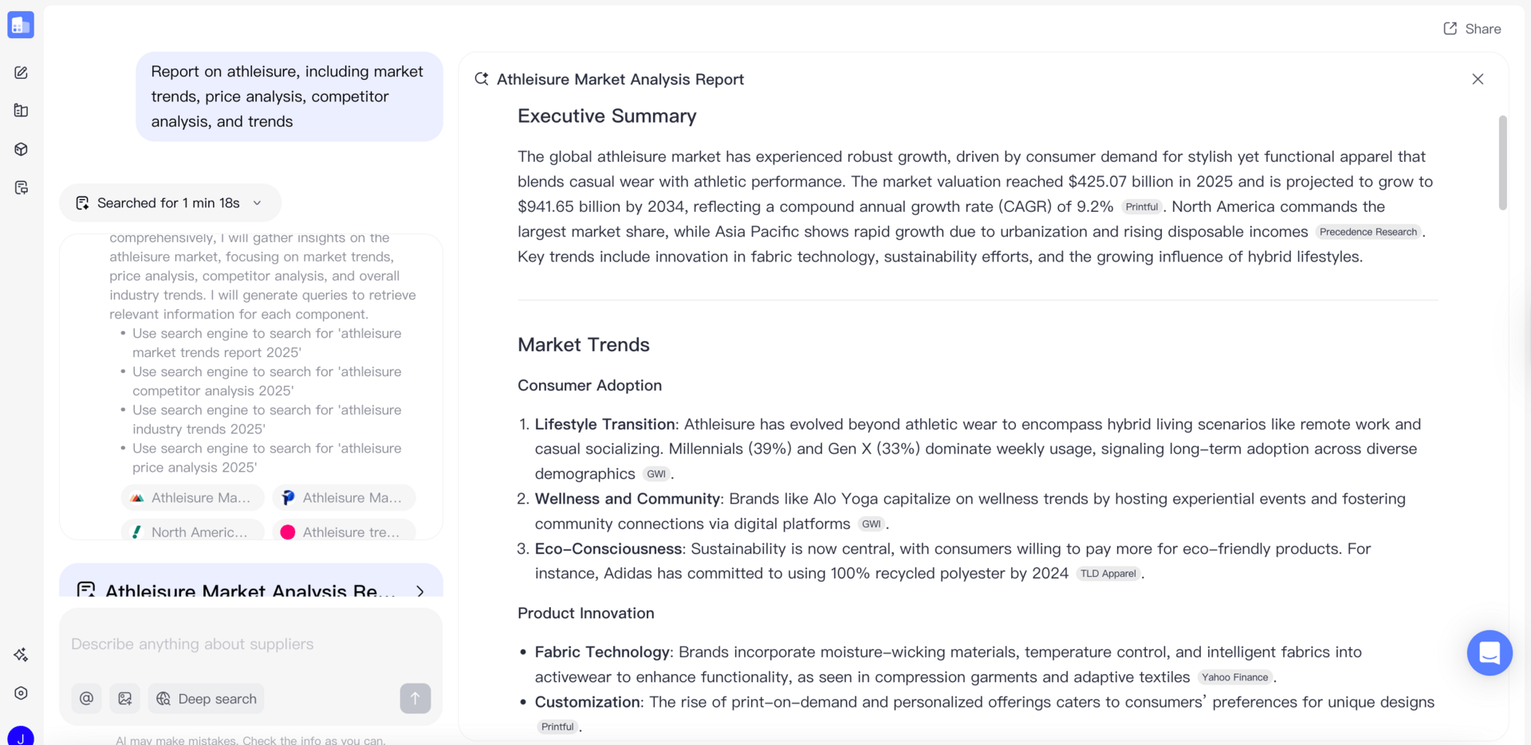The width and height of the screenshot is (1531, 745).
Task: Click the user avatar J at bottom left
Action: 21,737
